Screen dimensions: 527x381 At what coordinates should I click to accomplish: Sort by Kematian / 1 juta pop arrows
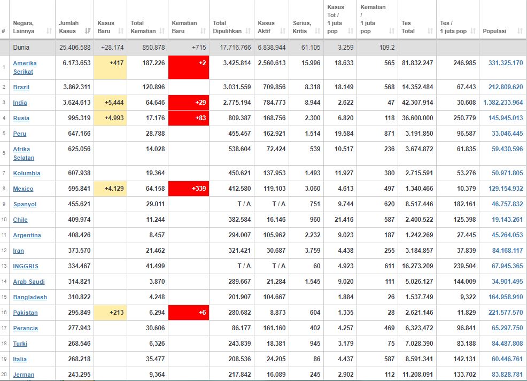[x=392, y=31]
